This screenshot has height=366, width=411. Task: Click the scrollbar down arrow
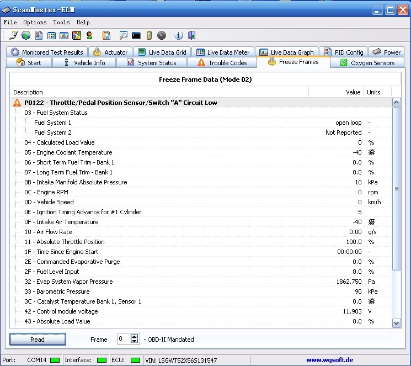(x=396, y=323)
